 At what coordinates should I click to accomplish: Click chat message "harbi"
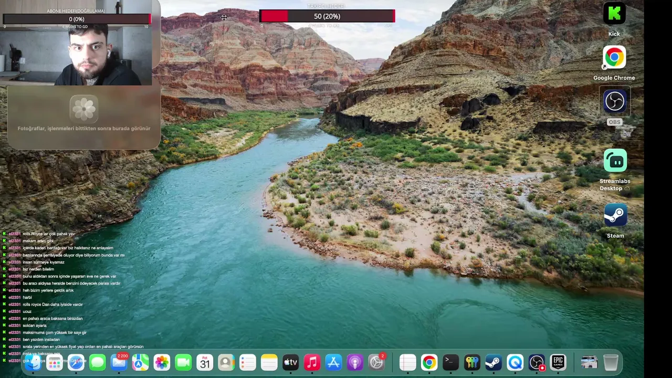[x=27, y=298]
